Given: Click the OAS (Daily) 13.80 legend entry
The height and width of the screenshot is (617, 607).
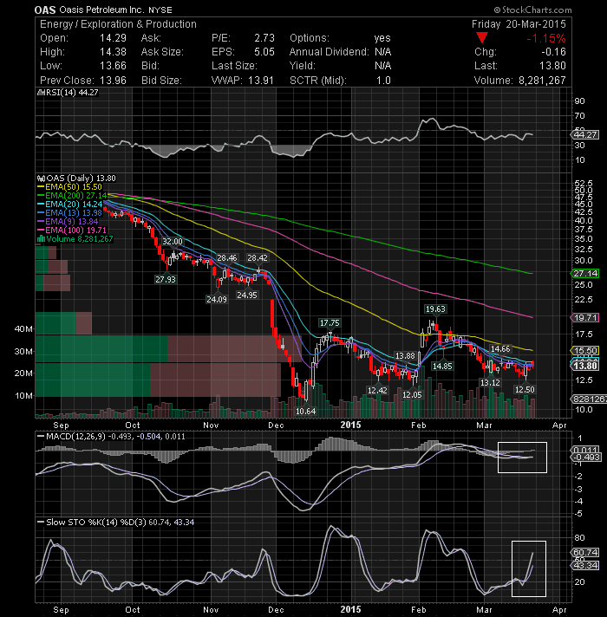Looking at the screenshot, I should 77,179.
